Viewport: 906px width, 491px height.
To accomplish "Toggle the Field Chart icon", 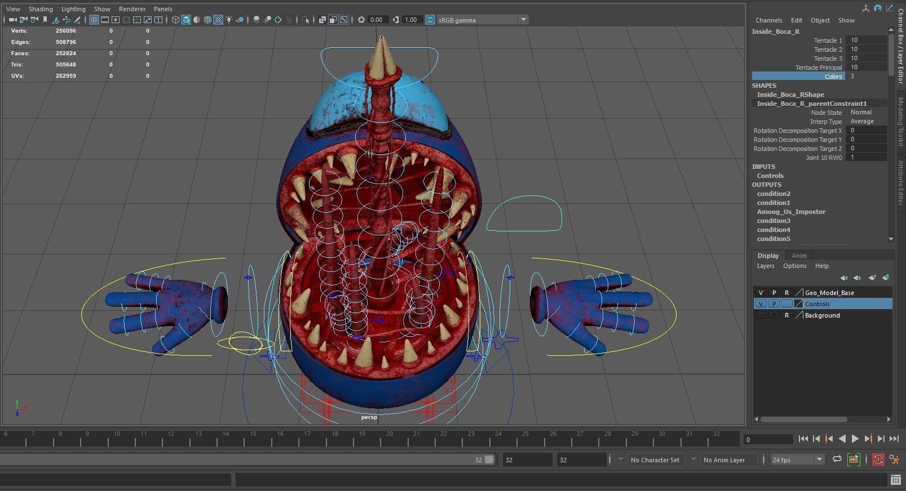I will click(x=137, y=20).
